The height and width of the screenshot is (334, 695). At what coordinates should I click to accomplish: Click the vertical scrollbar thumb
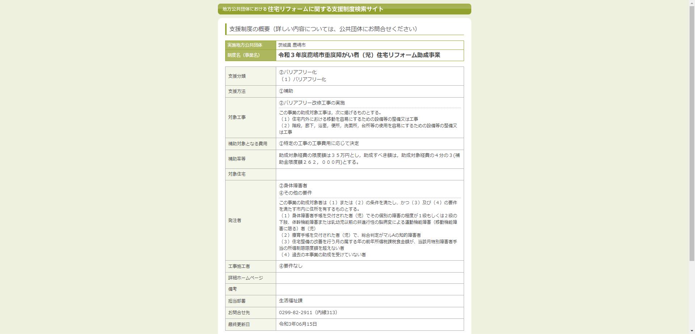pyautogui.click(x=692, y=133)
